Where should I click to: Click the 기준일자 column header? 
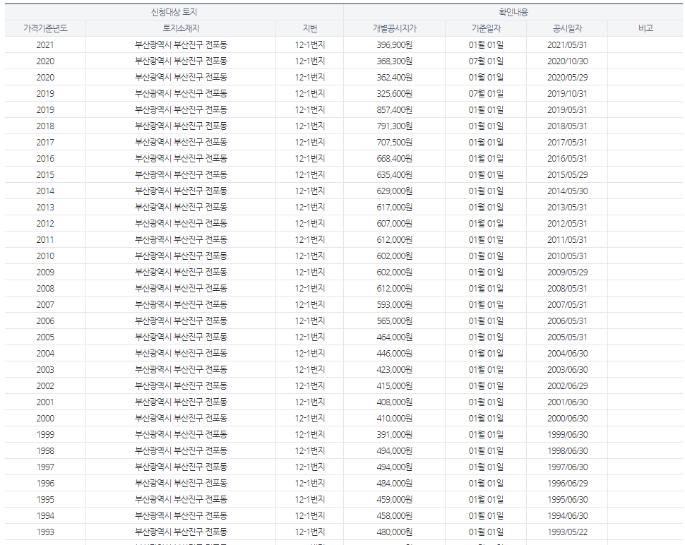486,28
